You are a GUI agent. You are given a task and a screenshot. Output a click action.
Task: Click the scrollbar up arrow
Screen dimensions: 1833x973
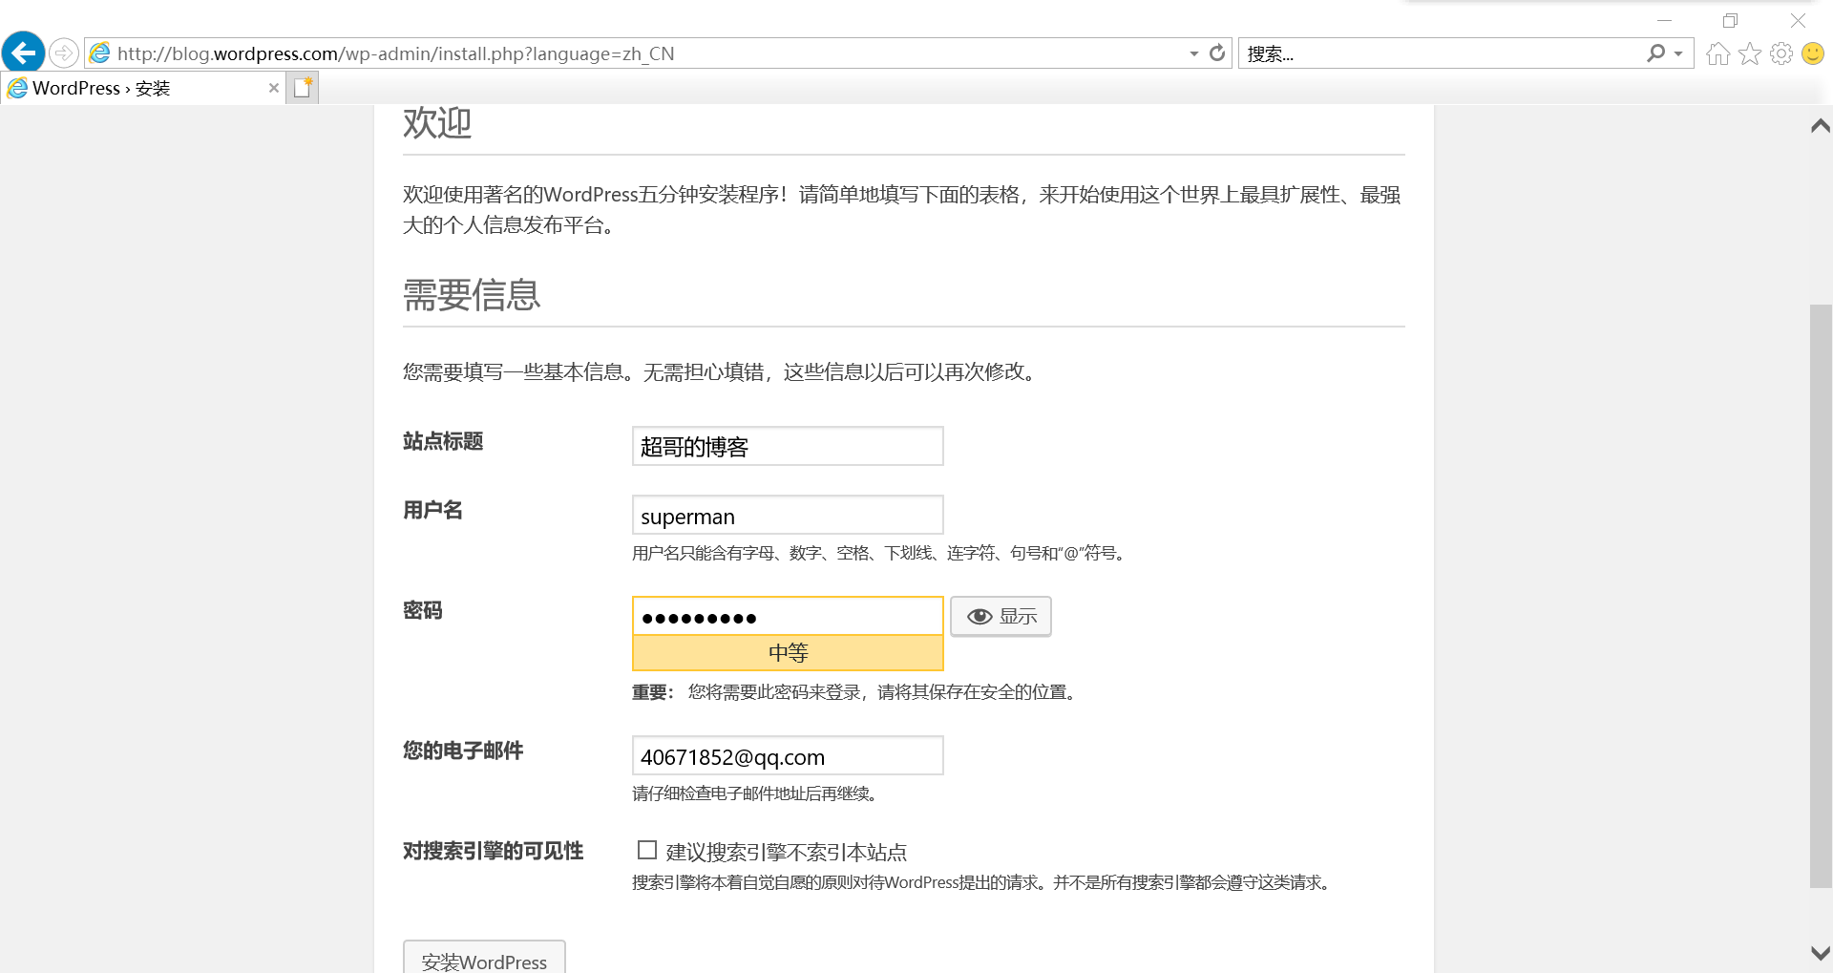pos(1821,126)
